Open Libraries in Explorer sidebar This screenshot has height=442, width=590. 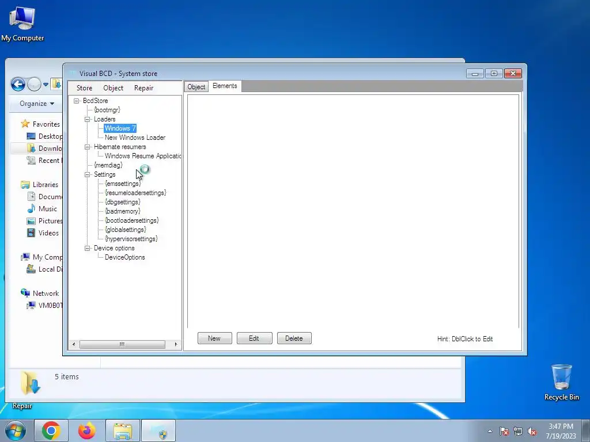click(x=40, y=185)
